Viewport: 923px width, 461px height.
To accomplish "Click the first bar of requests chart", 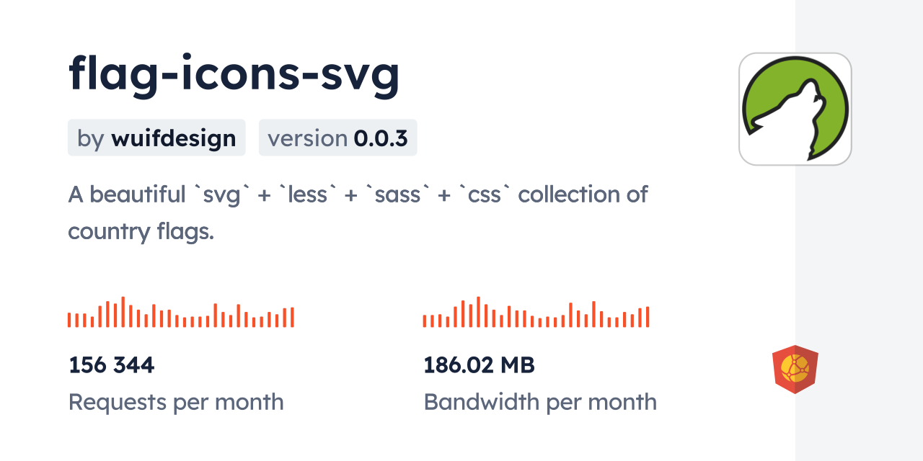I will [69, 320].
